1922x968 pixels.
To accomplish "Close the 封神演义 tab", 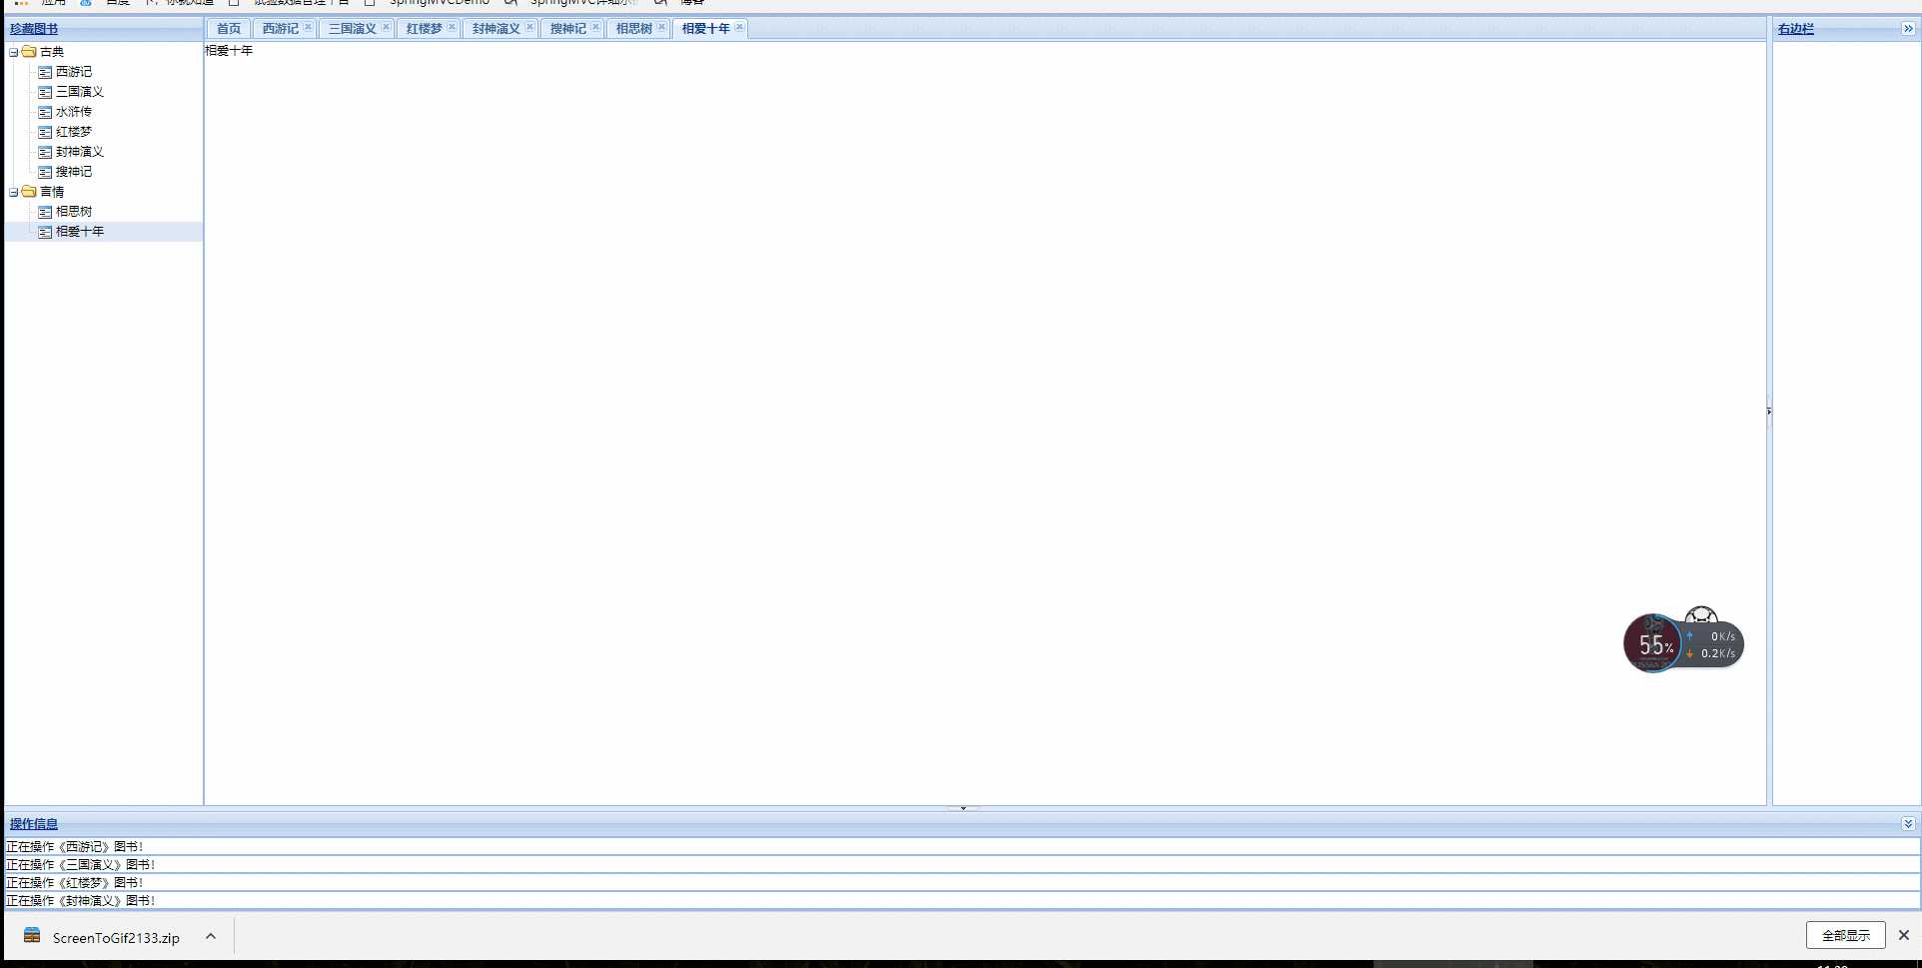I will (529, 27).
